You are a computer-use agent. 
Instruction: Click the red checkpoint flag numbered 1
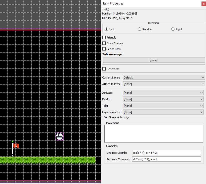16,145
